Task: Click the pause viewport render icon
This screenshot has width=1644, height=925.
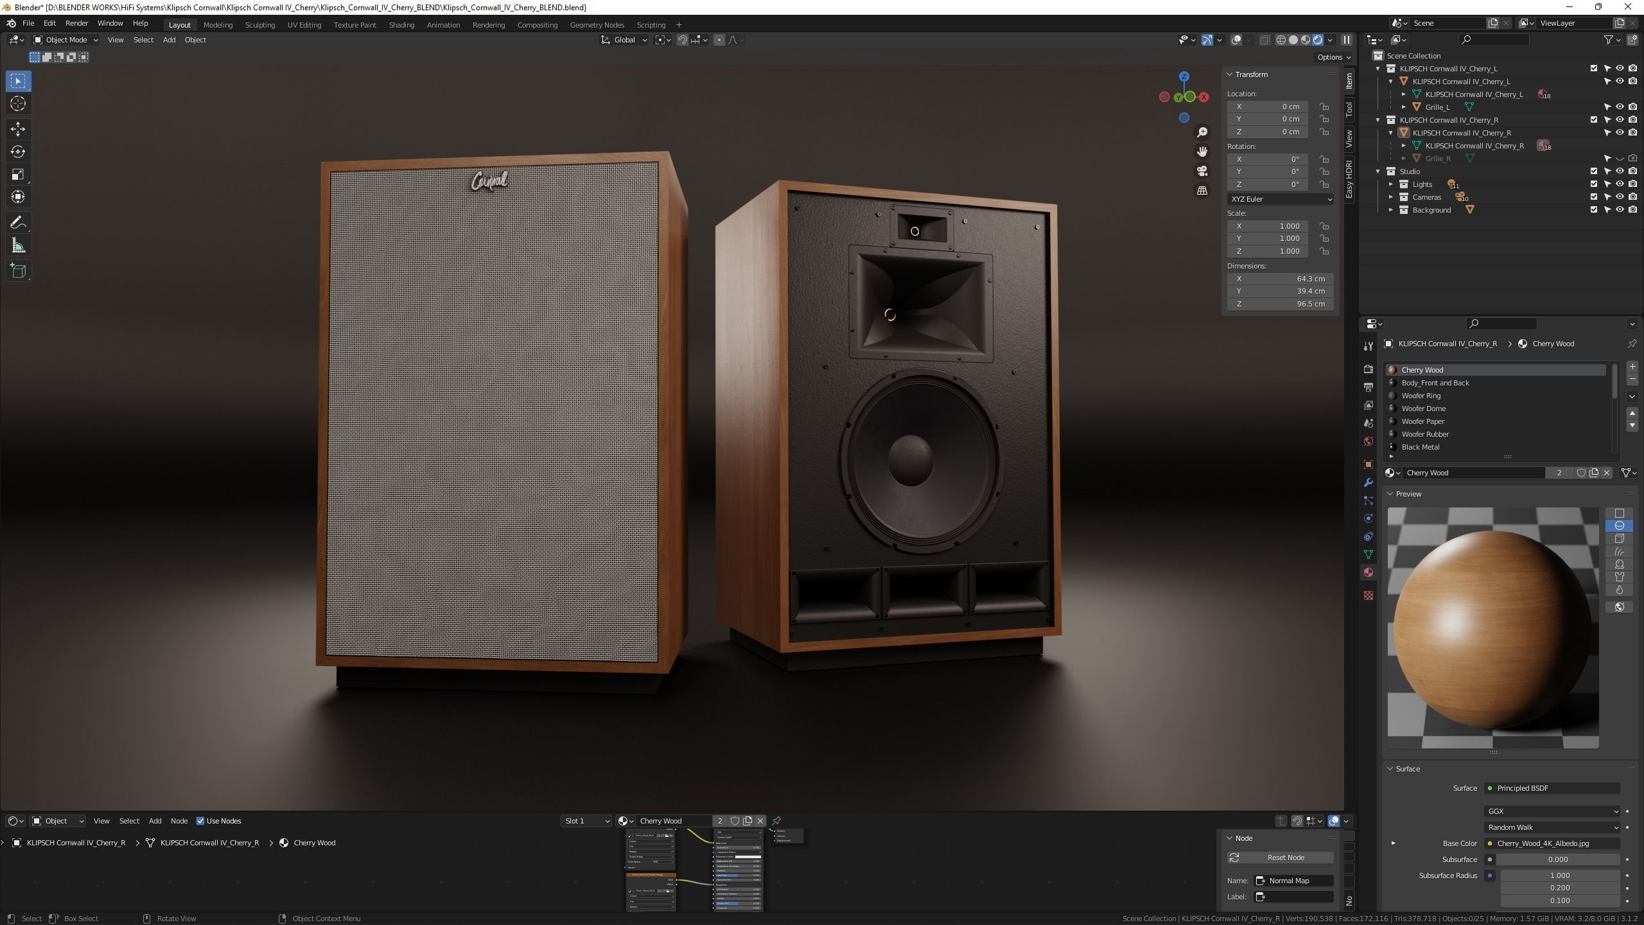Action: 1347,40
